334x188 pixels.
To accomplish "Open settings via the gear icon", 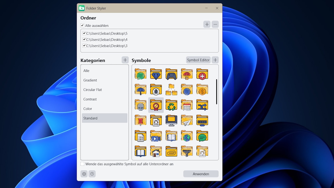I will click(x=84, y=174).
